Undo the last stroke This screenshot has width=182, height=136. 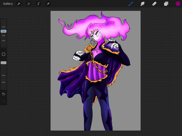pos(4,94)
